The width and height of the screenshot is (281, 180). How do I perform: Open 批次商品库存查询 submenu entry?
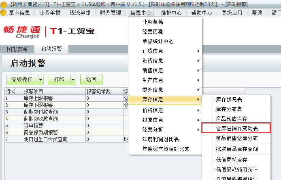[x=236, y=149]
